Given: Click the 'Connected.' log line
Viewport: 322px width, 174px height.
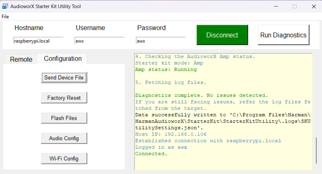Looking at the screenshot, I should (x=151, y=154).
